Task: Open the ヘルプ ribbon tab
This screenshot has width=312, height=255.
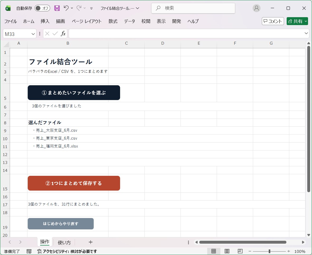Action: [193, 21]
